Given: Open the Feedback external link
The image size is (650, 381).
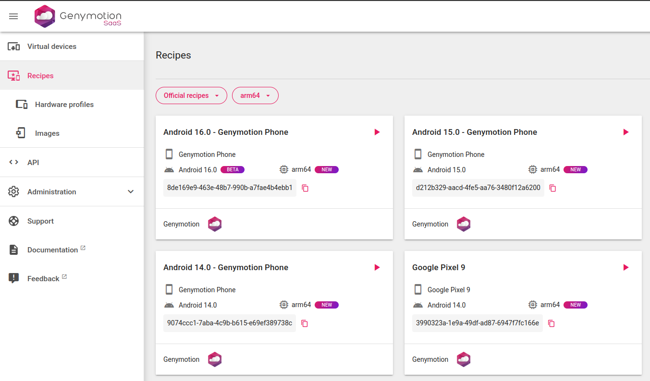Looking at the screenshot, I should [x=43, y=279].
